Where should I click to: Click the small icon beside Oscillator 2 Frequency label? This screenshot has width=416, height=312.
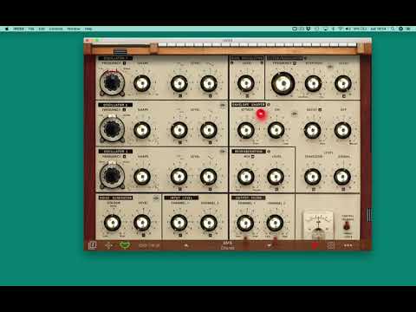point(125,110)
